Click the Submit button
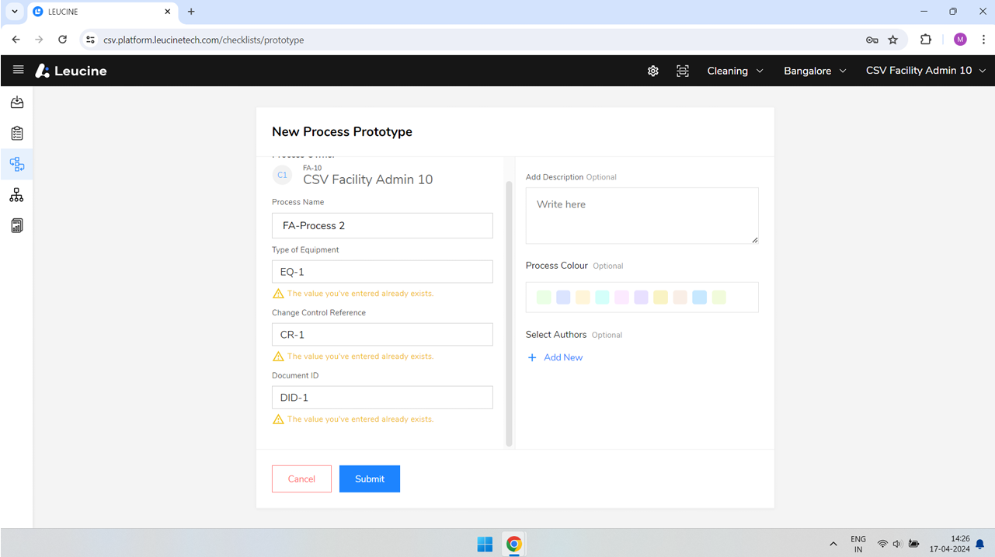 pos(370,479)
